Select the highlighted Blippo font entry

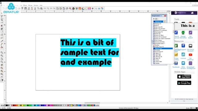click(x=163, y=48)
